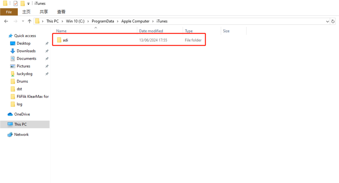Open the adi folder icon
Screen dimensions: 339x183
click(59, 40)
